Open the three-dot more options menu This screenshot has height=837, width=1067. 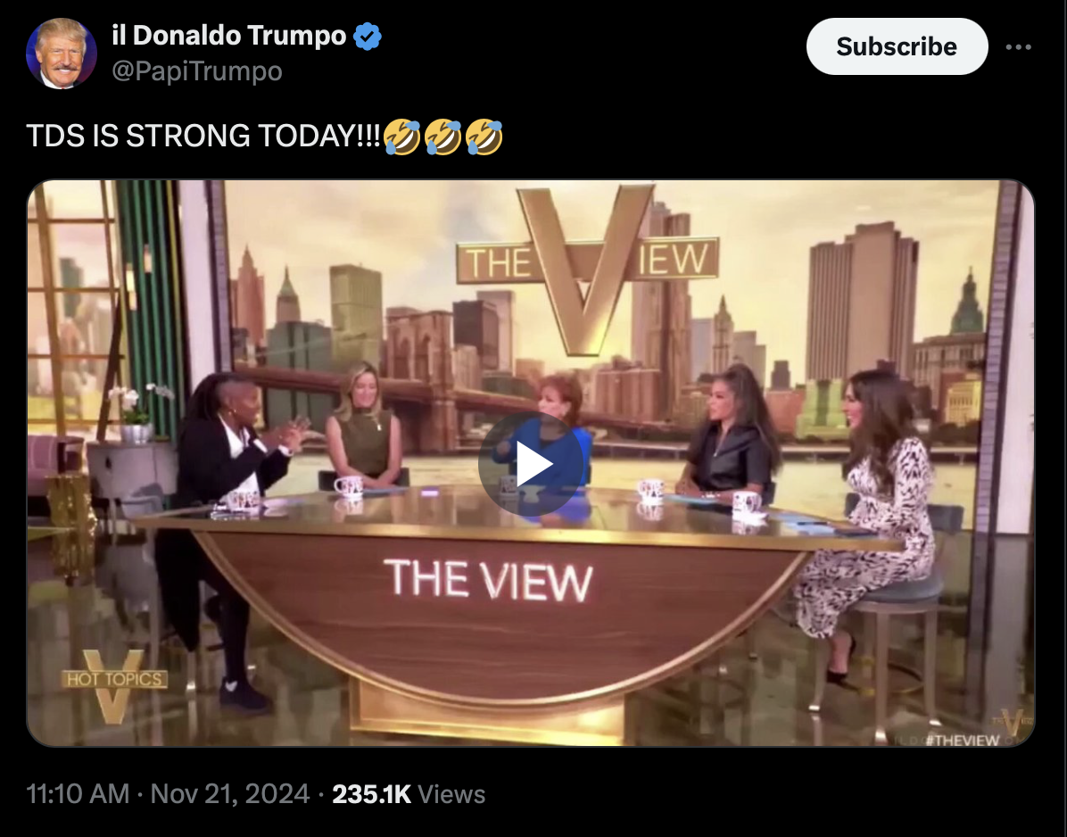click(x=1018, y=47)
